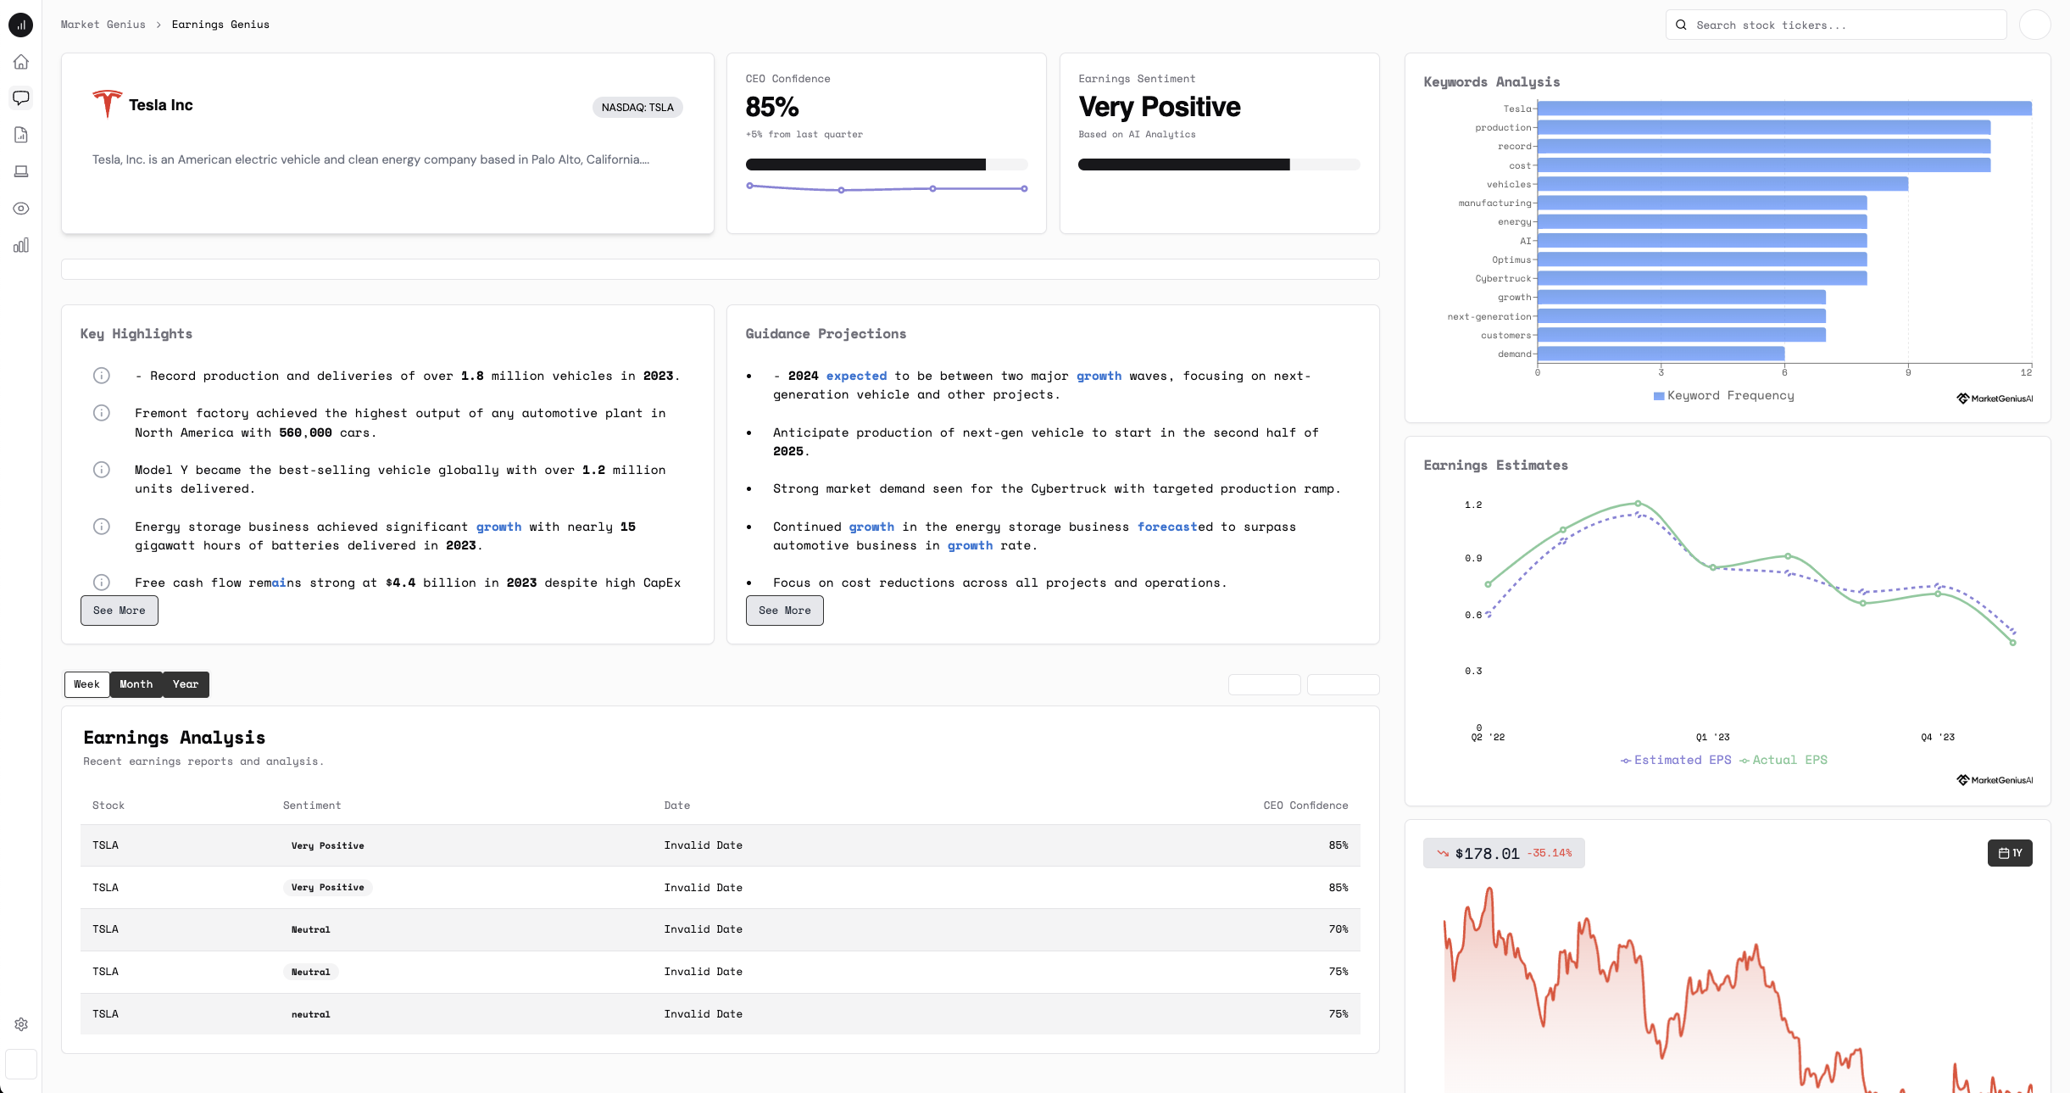
Task: Expand Guidance Projections with See More
Action: coord(785,611)
